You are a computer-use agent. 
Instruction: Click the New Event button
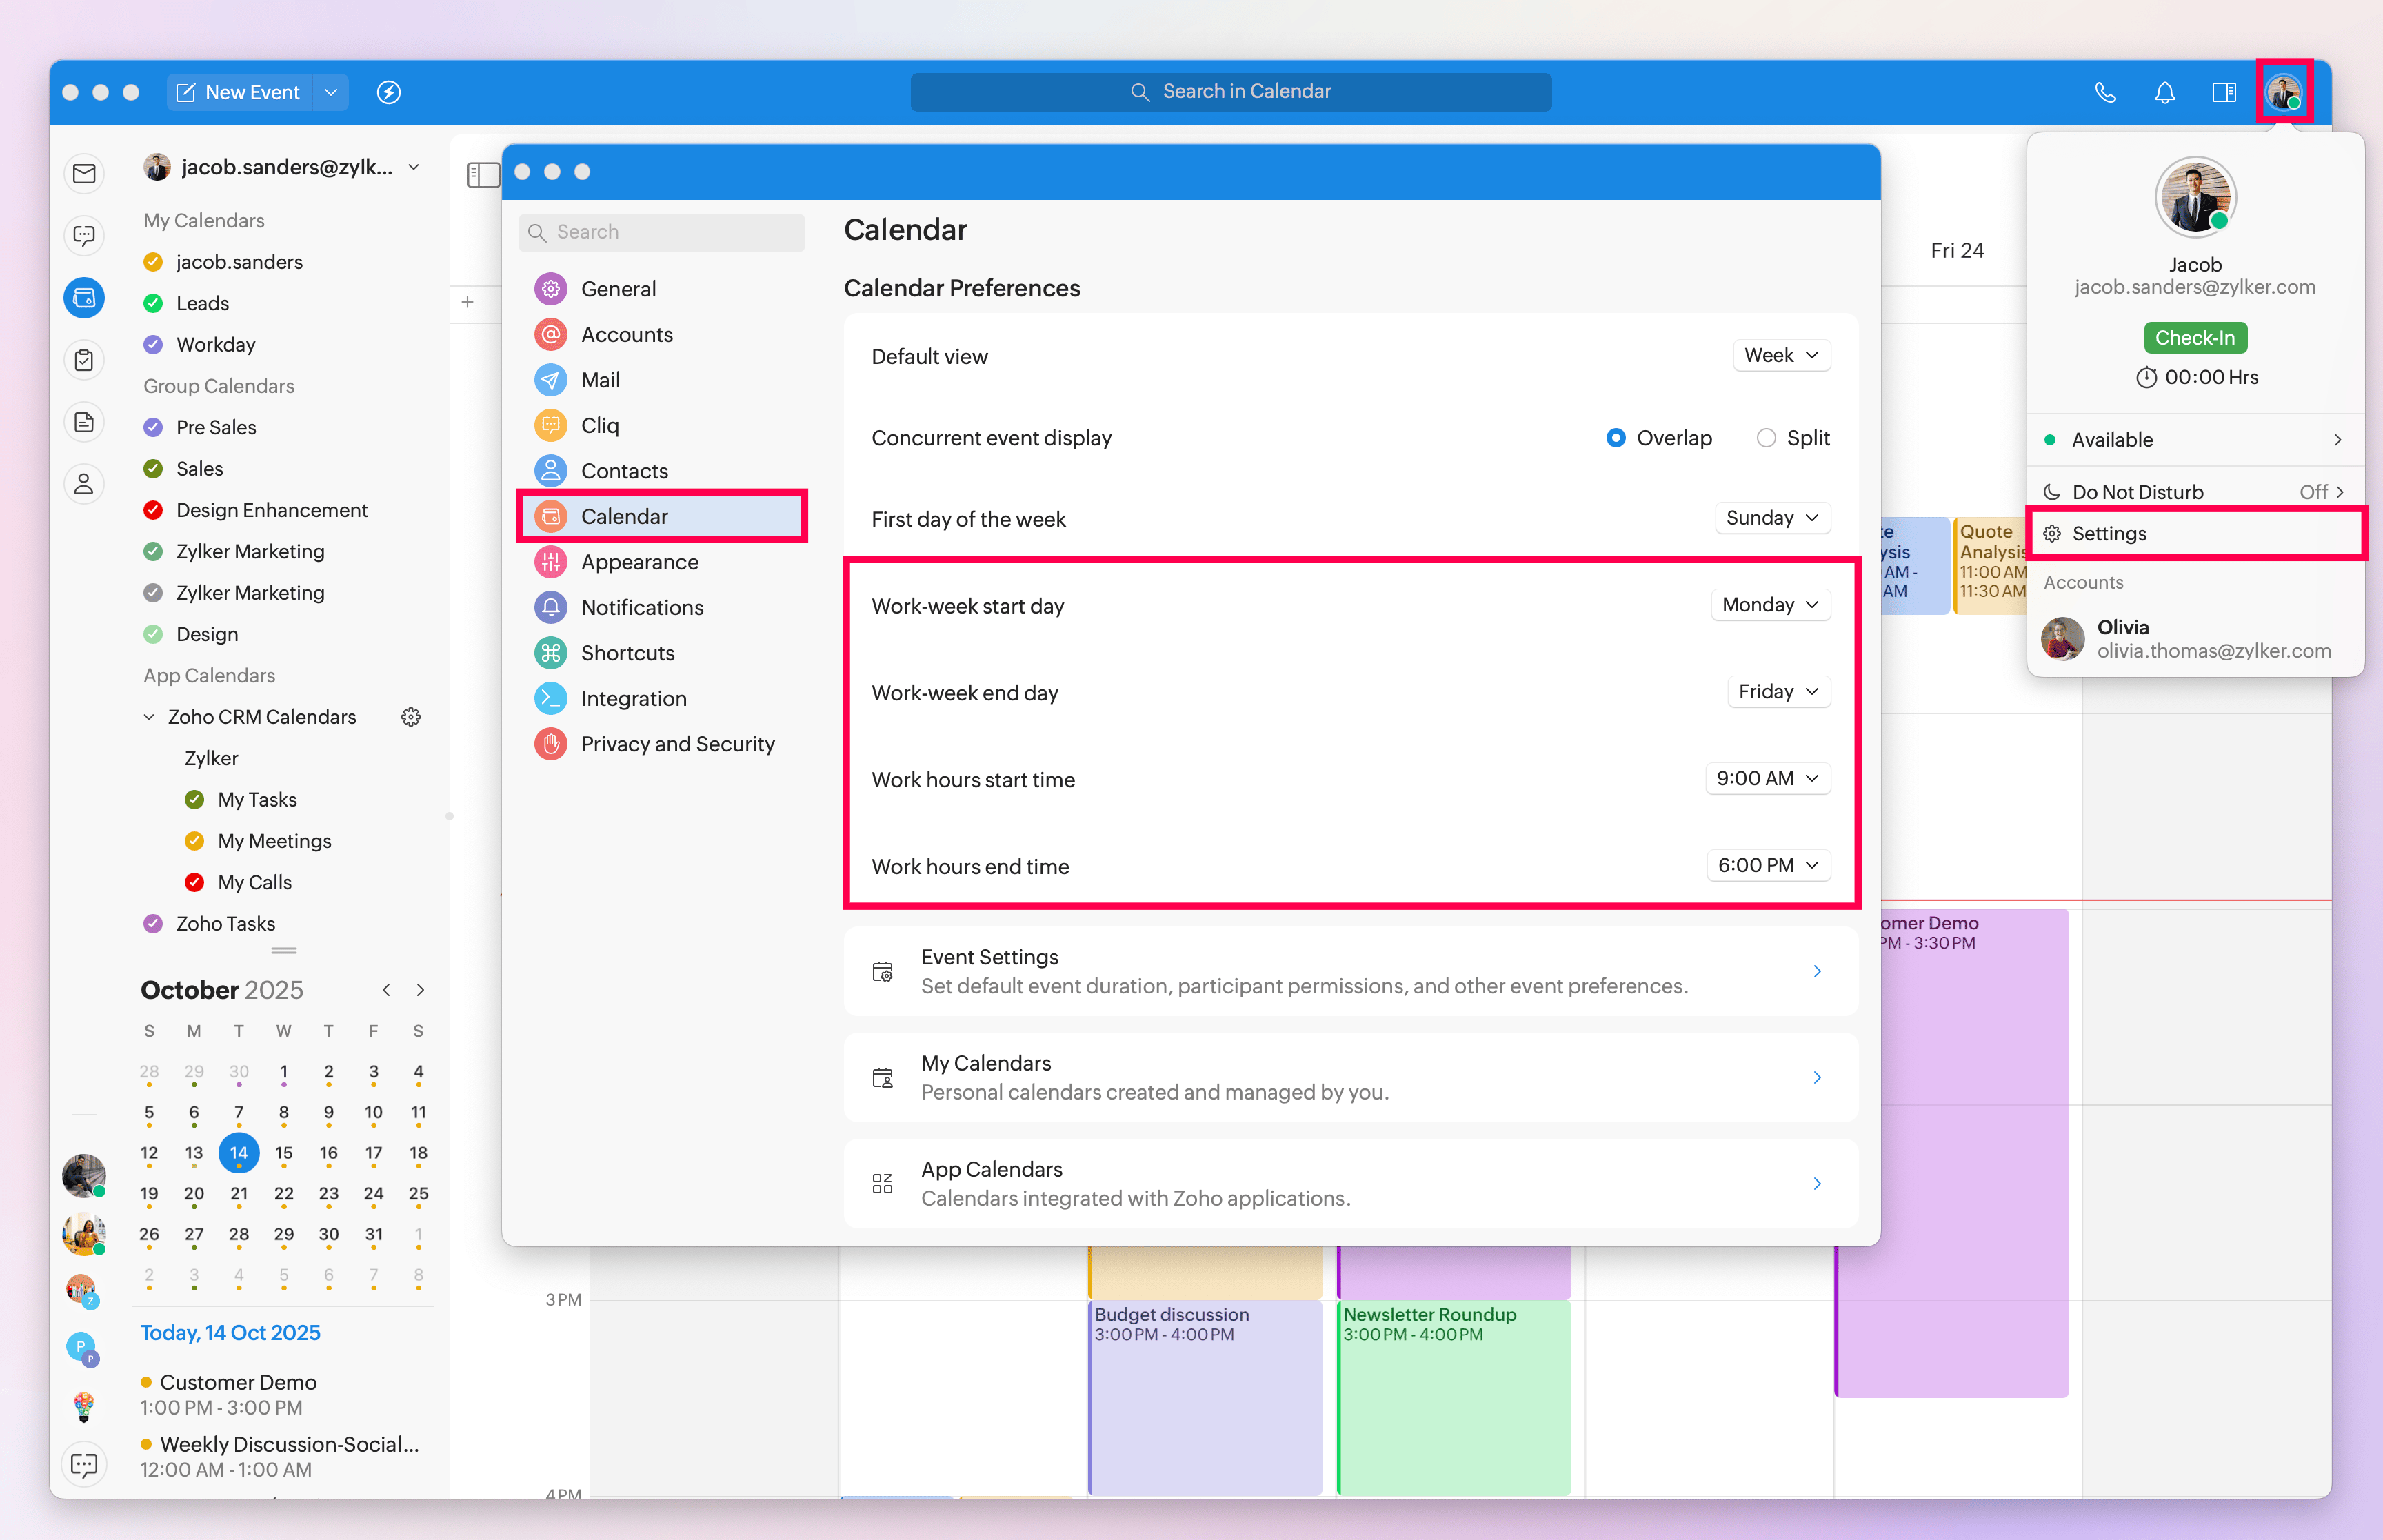tap(239, 92)
